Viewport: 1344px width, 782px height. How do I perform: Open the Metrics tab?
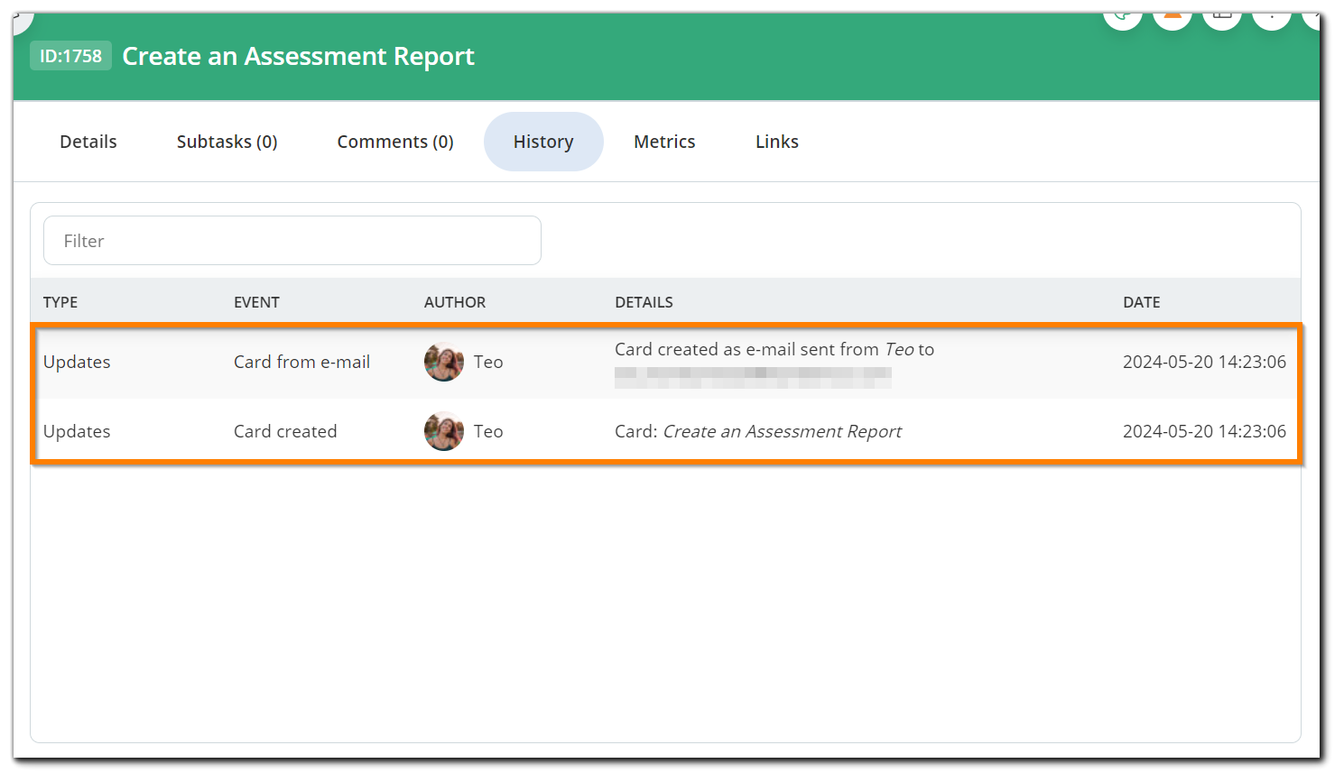point(664,142)
